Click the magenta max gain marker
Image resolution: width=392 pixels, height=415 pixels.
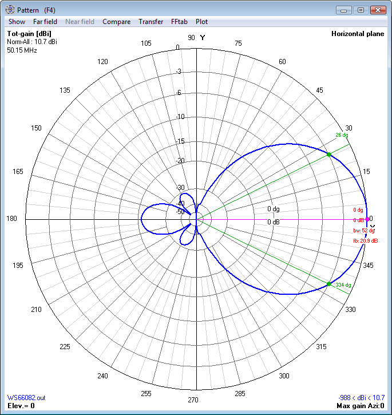(x=367, y=219)
